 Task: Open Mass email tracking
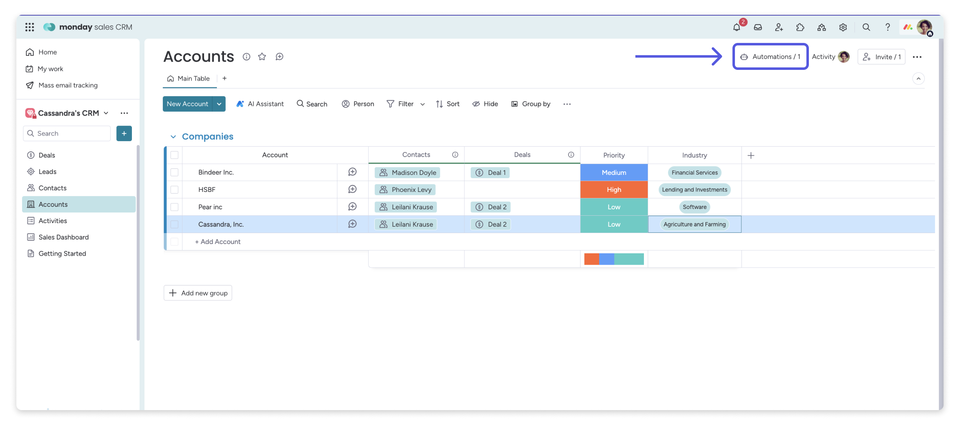[62, 85]
